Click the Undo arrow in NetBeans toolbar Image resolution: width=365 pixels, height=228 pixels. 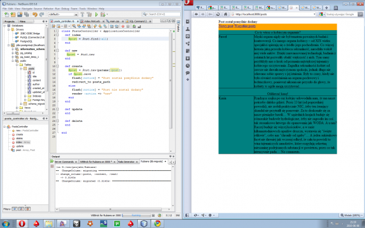(35, 15)
